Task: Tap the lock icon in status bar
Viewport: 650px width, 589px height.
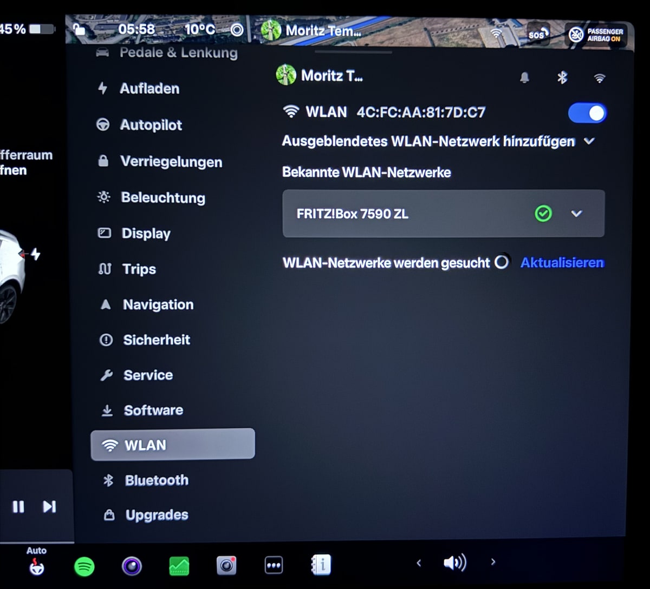Action: click(x=79, y=30)
